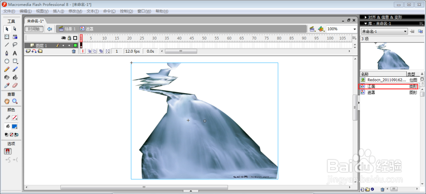Toggle lock all layers padlock icon
This screenshot has height=194, width=426.
pos(69,38)
